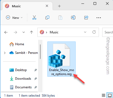Open Documents in the navigation pane
Screen dimensions: 113x98
21,87
